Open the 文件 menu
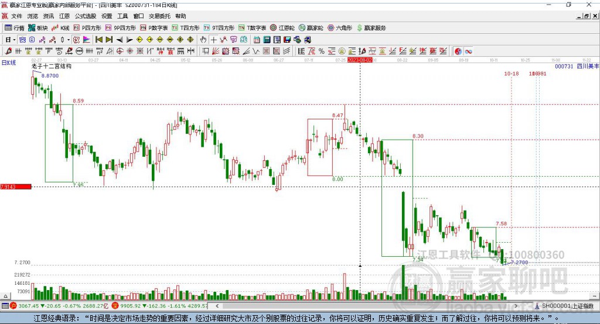This screenshot has height=324, width=600. click(x=16, y=16)
